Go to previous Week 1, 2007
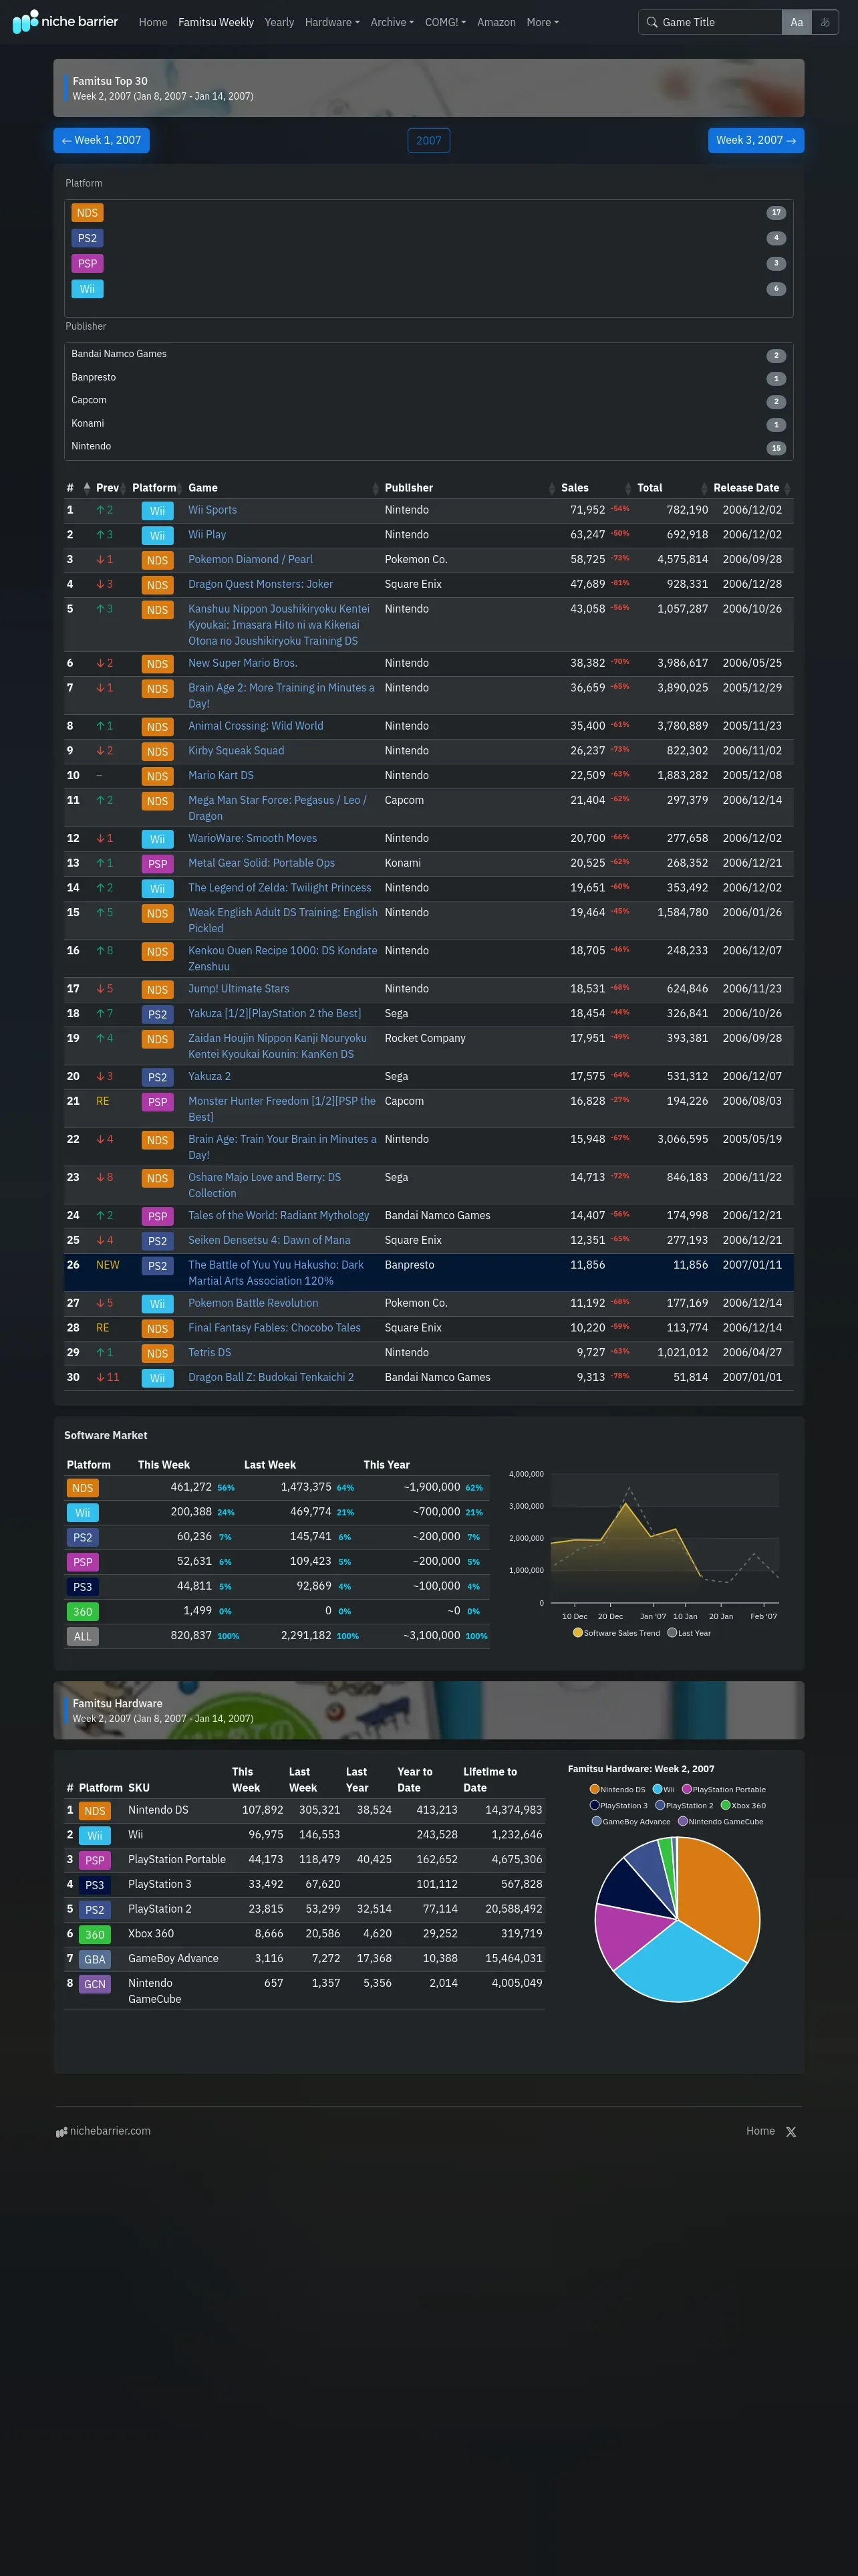This screenshot has width=858, height=2576. [x=101, y=140]
